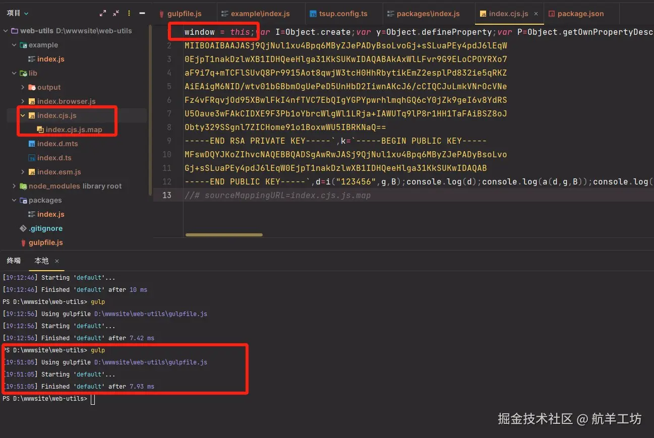Click index.d.mts TypeScript file icon
The height and width of the screenshot is (438, 654).
[32, 144]
